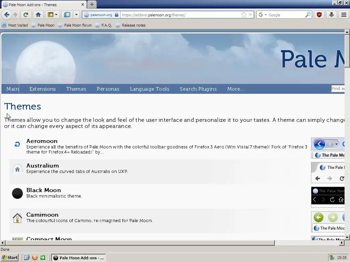View the Black Moon preview thumbnail
This screenshot has height=262, width=350.
(x=328, y=197)
